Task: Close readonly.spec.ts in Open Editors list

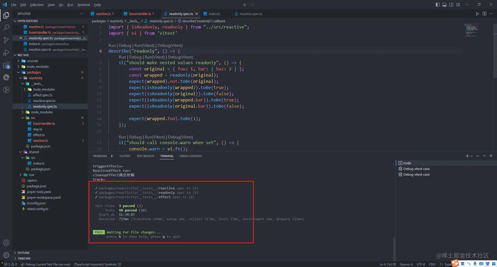Action: [21, 38]
